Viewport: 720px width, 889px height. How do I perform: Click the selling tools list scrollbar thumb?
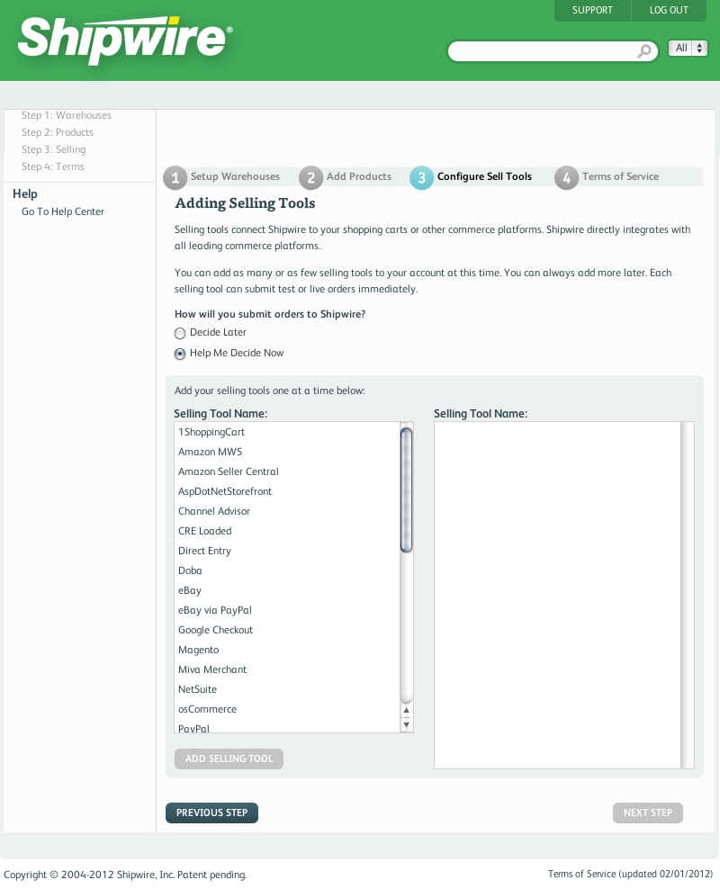[x=407, y=486]
